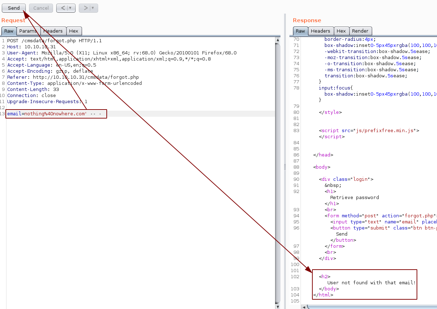Click the opening "<body>" tag in the response
This screenshot has width=437, height=309.
click(322, 167)
